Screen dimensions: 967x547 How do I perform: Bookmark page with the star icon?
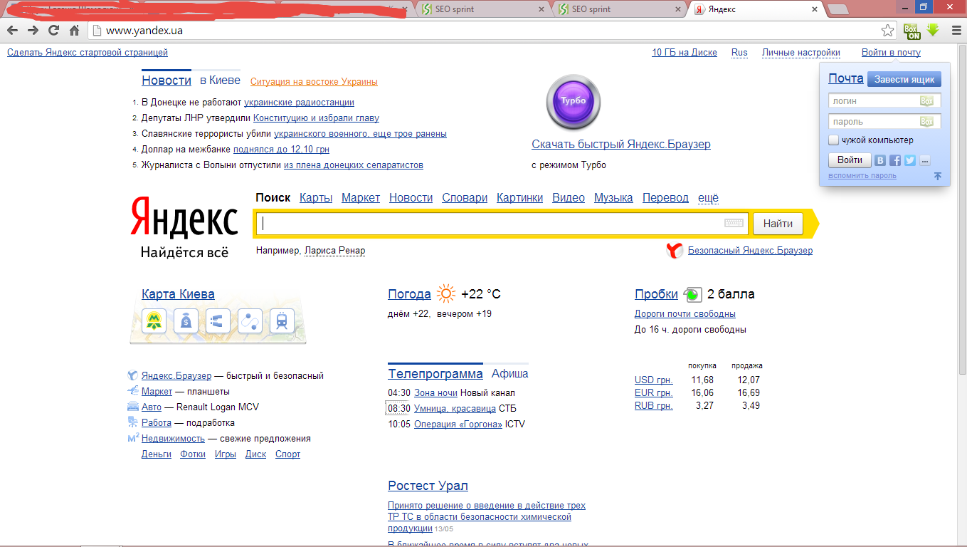coord(887,30)
